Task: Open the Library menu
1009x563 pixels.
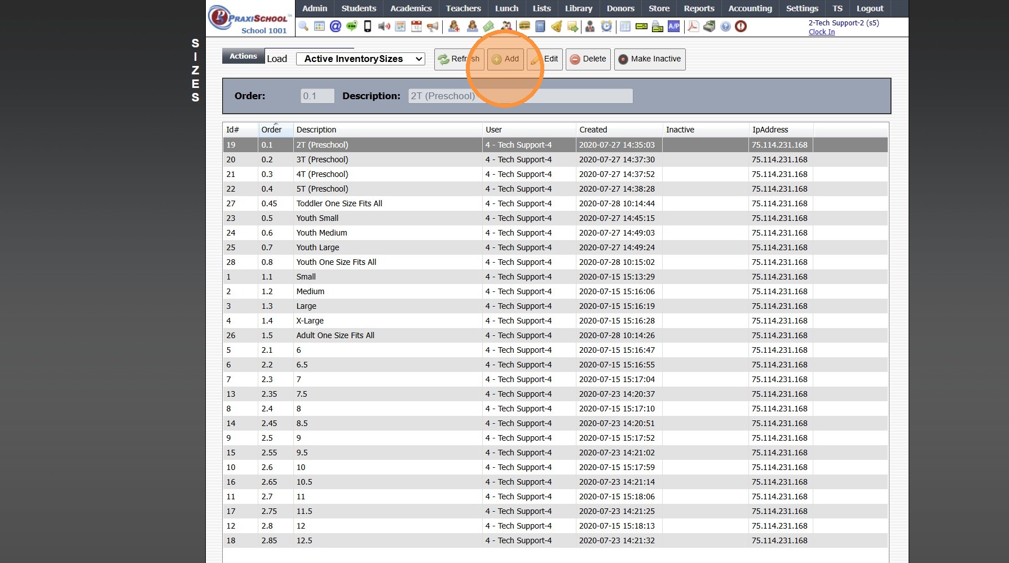Action: pyautogui.click(x=578, y=8)
